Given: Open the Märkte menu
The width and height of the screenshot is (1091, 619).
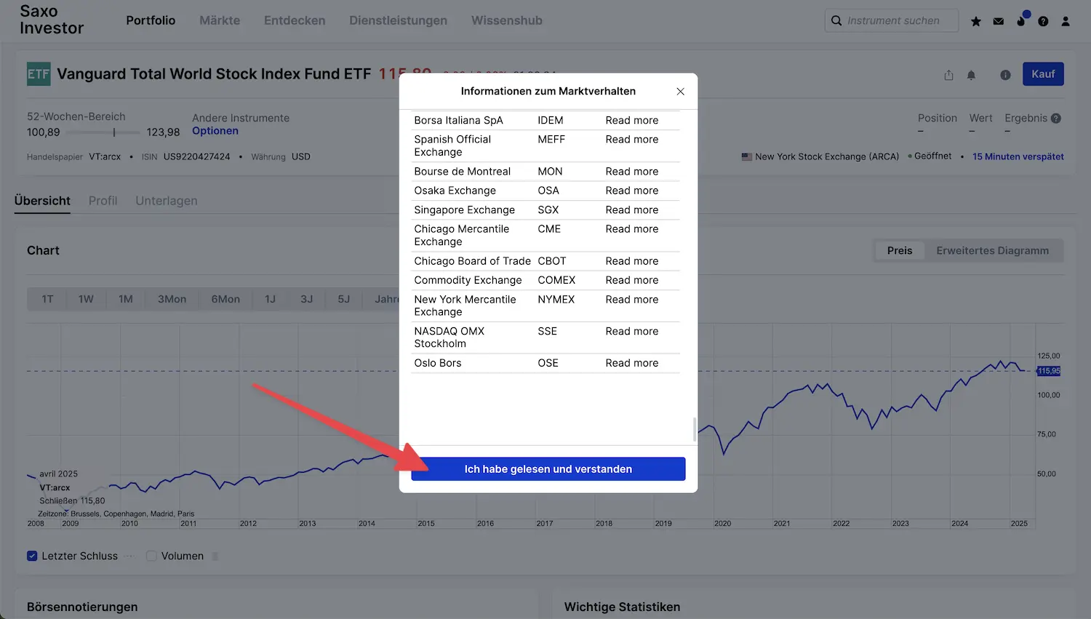Looking at the screenshot, I should click(x=220, y=20).
